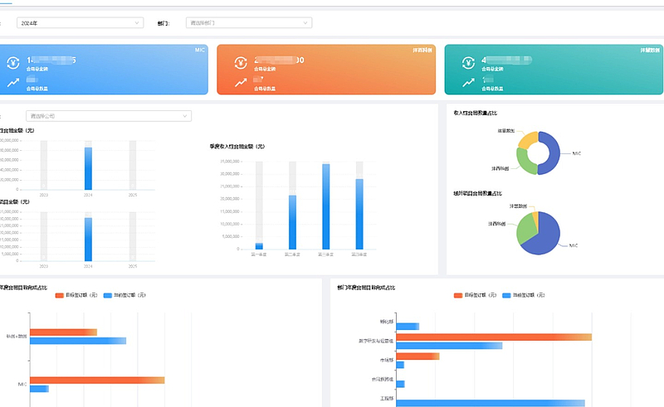Image resolution: width=664 pixels, height=407 pixels.
Task: Expand the company selection dropdown
Action: click(x=108, y=116)
